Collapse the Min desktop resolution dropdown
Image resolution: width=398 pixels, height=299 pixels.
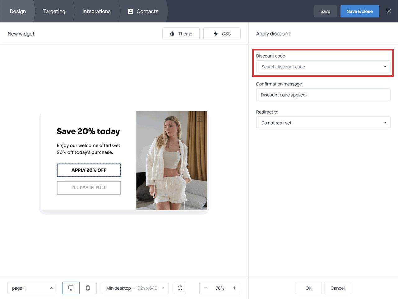[163, 288]
